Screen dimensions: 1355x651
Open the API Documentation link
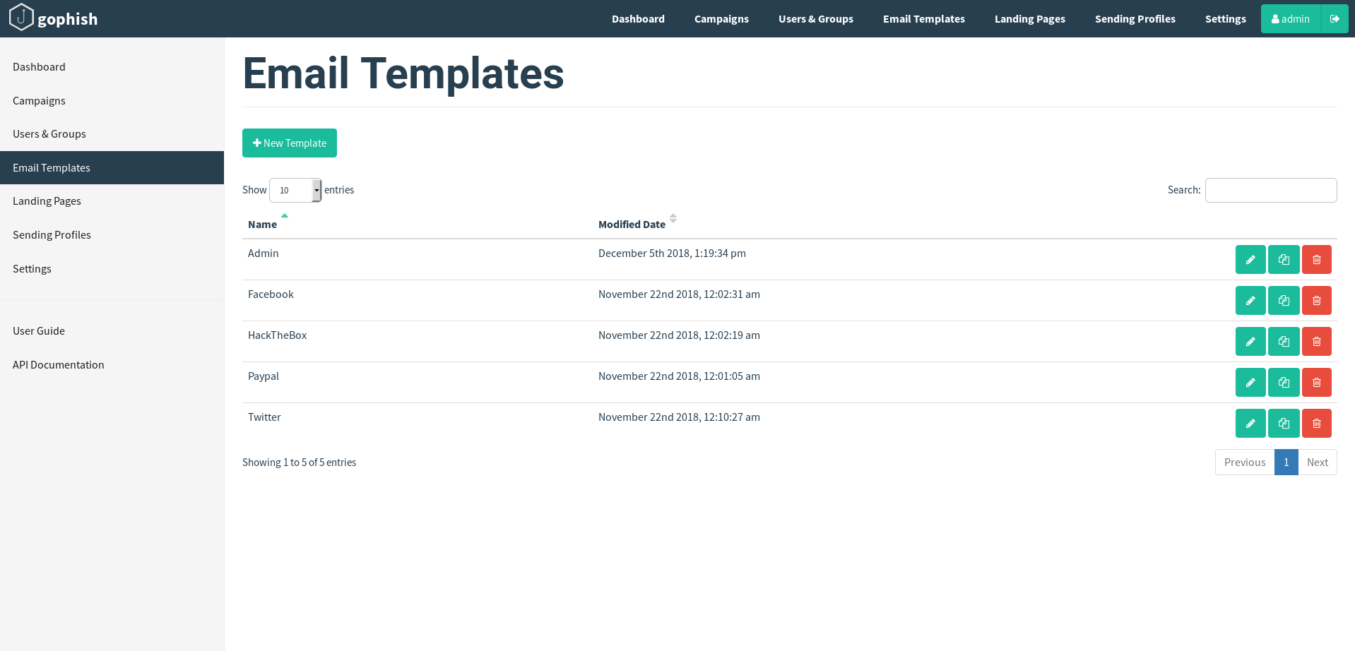[58, 365]
